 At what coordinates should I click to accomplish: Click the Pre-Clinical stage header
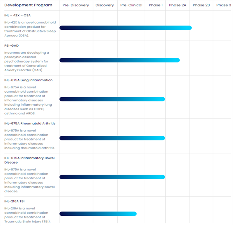point(131,5)
